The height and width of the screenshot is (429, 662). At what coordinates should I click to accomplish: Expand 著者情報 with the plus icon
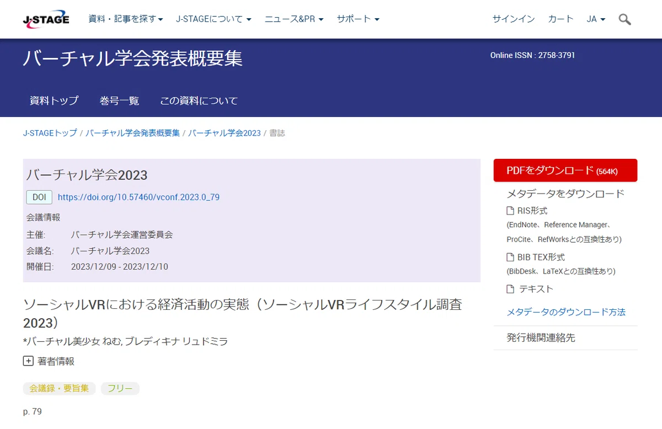click(x=28, y=361)
